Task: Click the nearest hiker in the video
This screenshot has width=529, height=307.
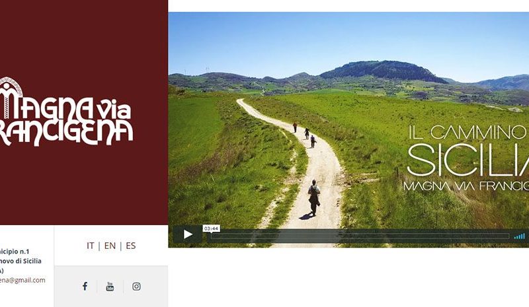Action: pos(313,198)
